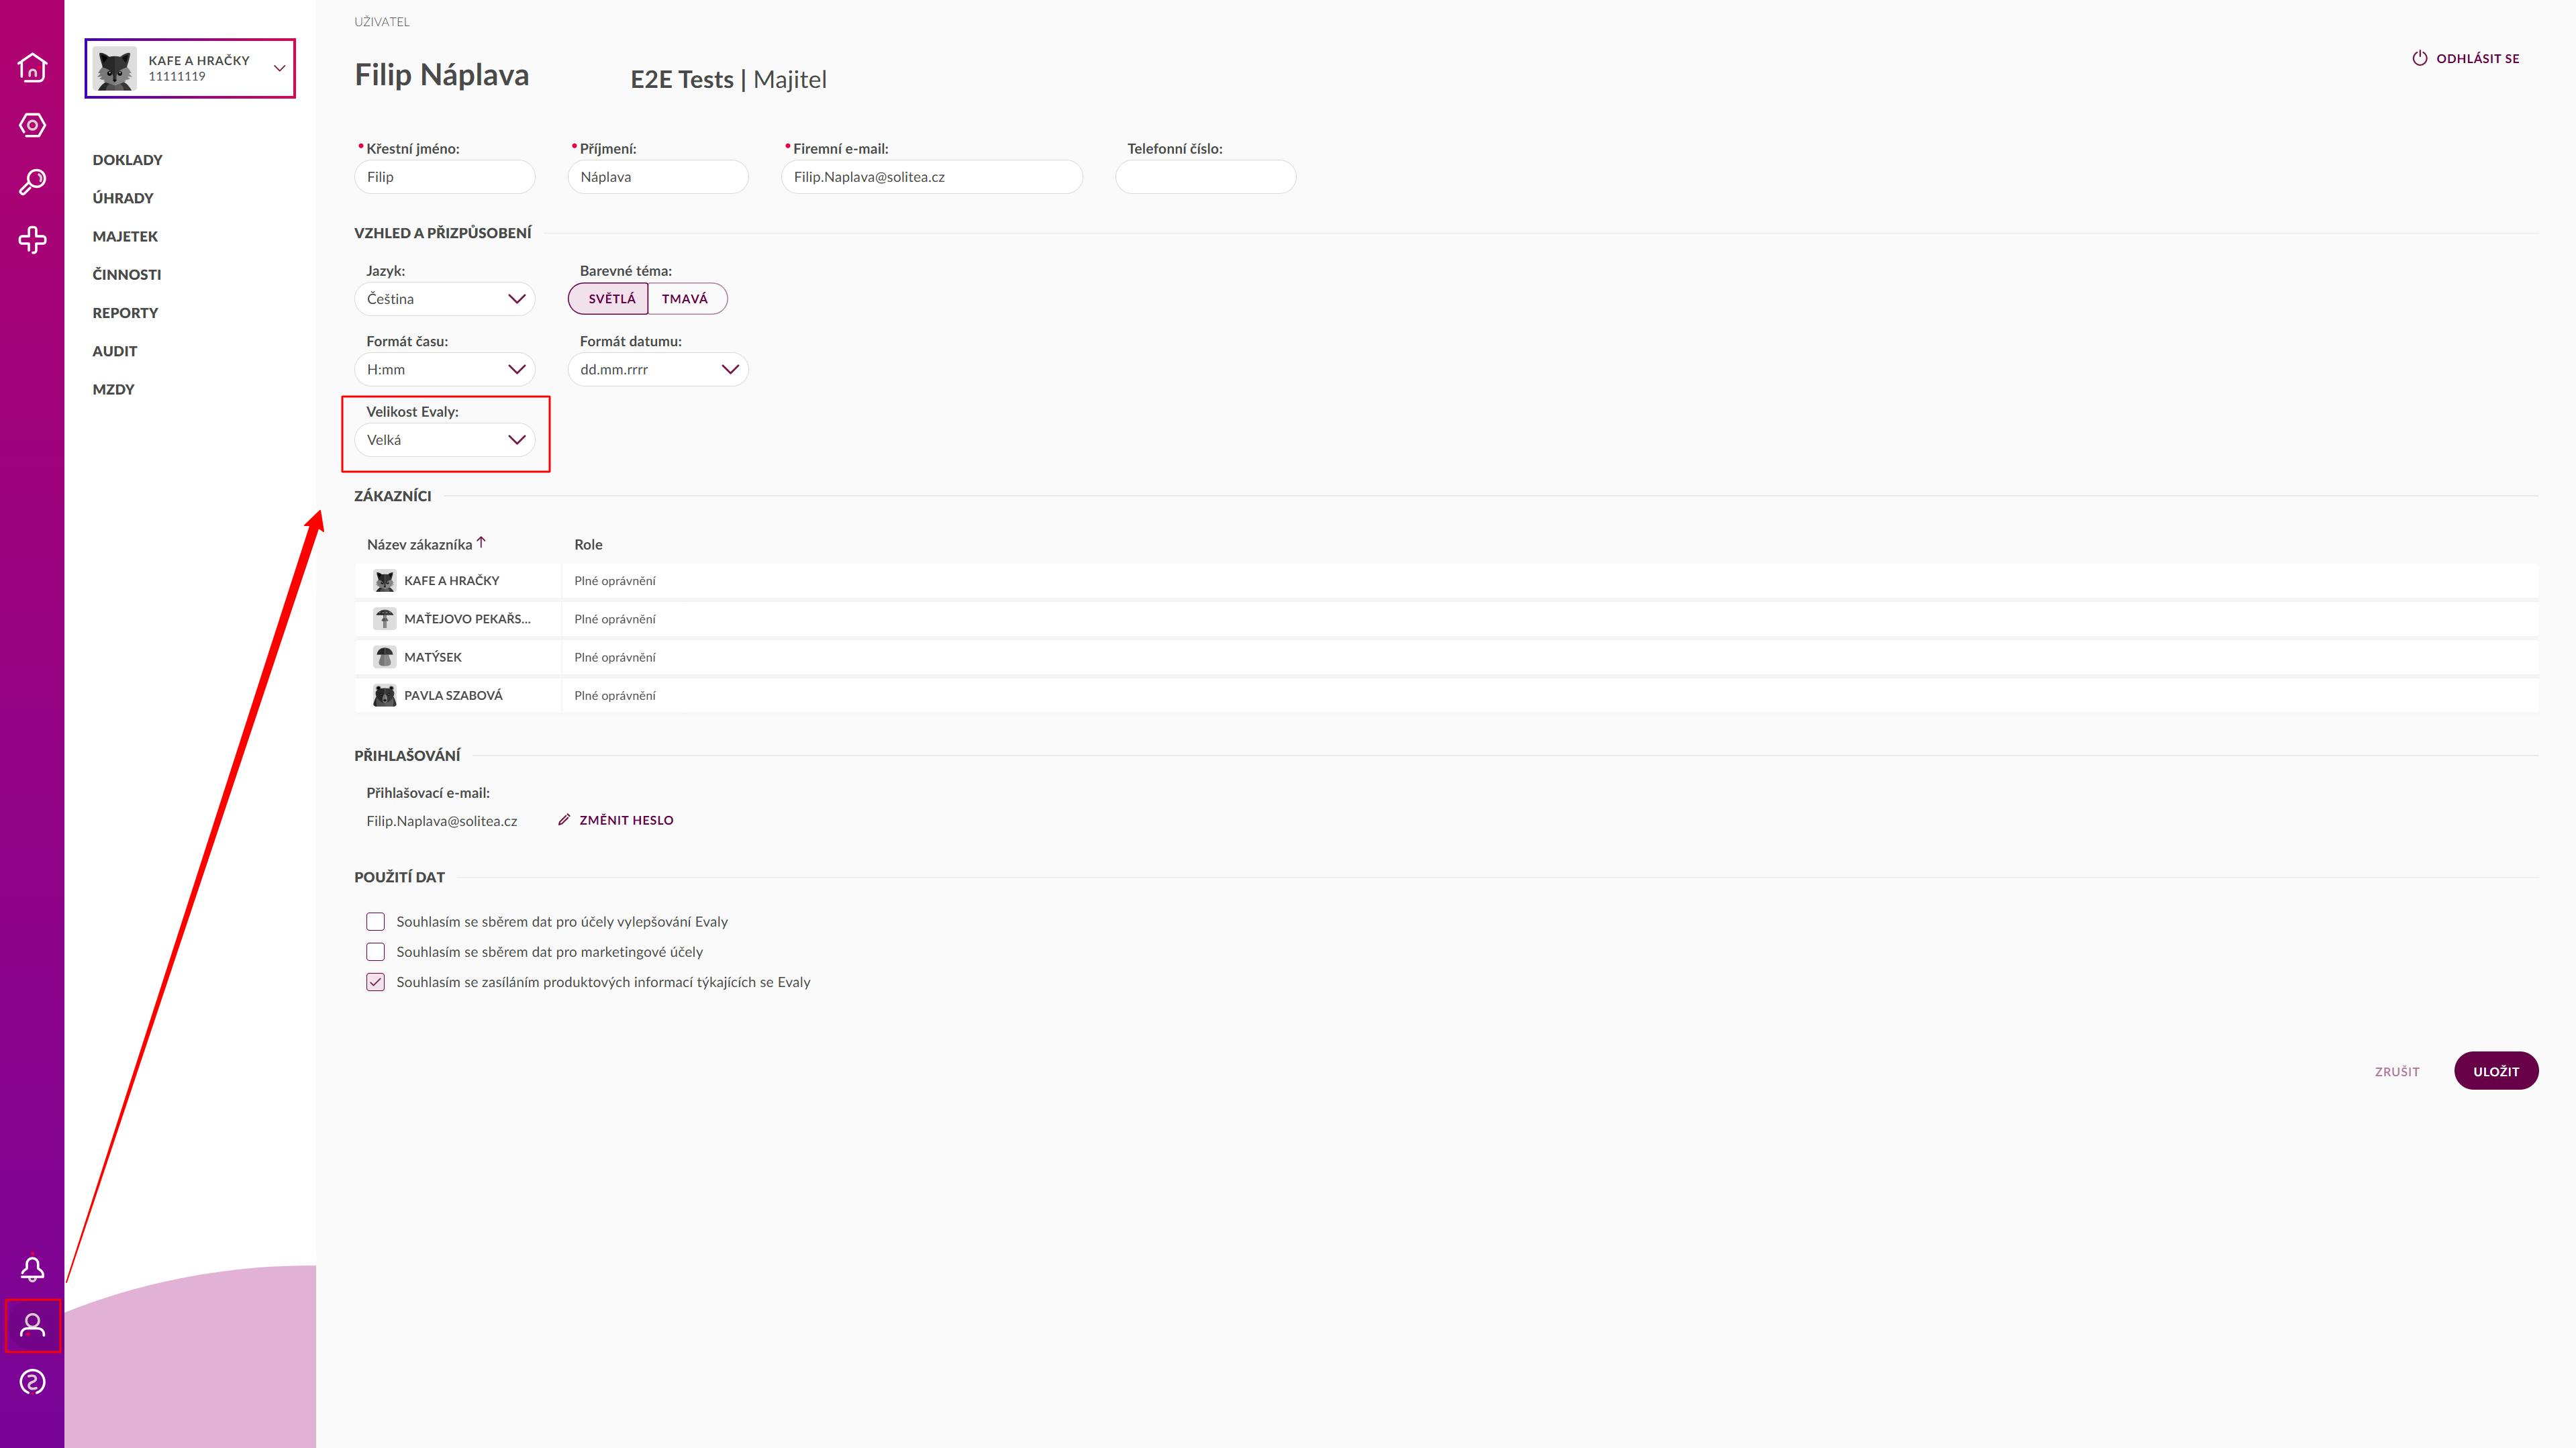Click the login e-mail Filip.Naplava@solitea.cz text

coord(442,821)
